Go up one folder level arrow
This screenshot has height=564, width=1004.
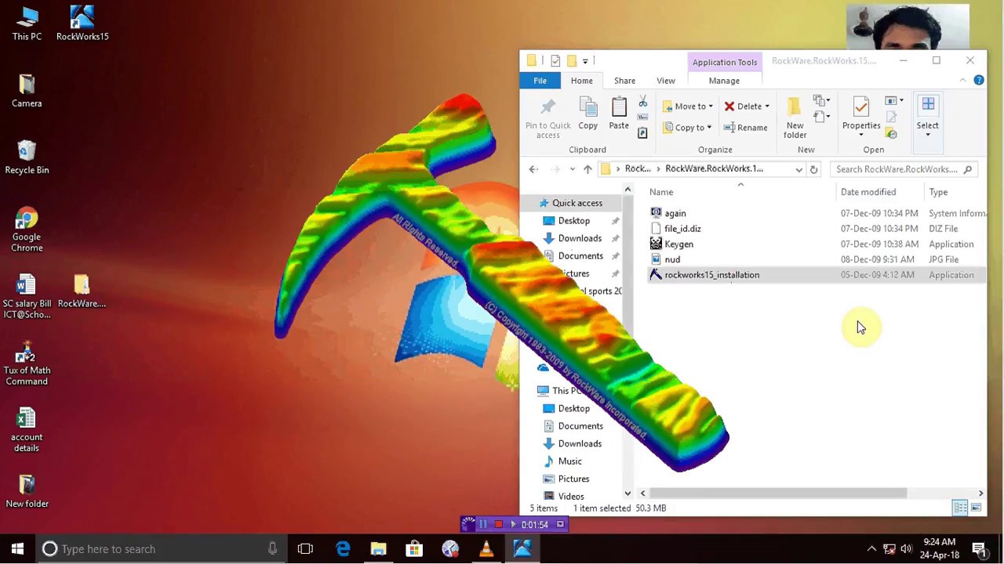(587, 169)
